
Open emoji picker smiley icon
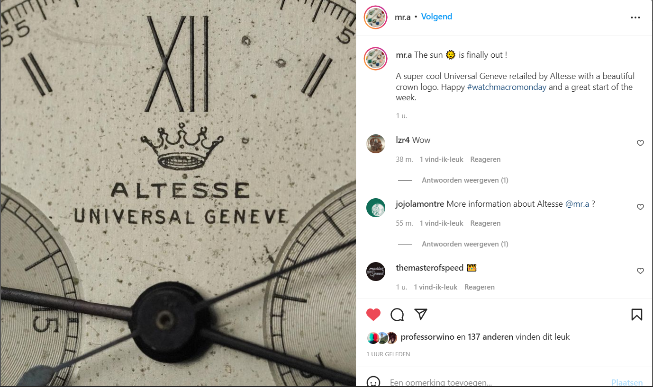(x=373, y=382)
